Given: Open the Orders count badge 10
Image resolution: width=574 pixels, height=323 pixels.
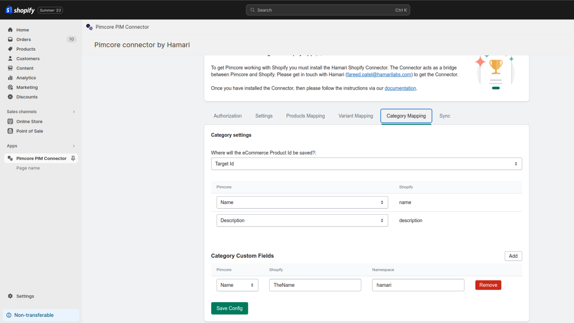Looking at the screenshot, I should (x=71, y=39).
